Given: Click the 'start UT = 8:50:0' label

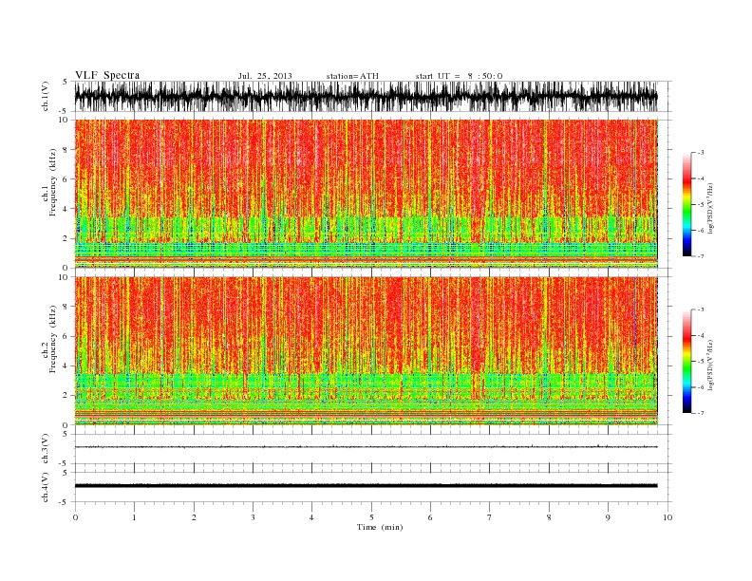Looking at the screenshot, I should point(459,76).
